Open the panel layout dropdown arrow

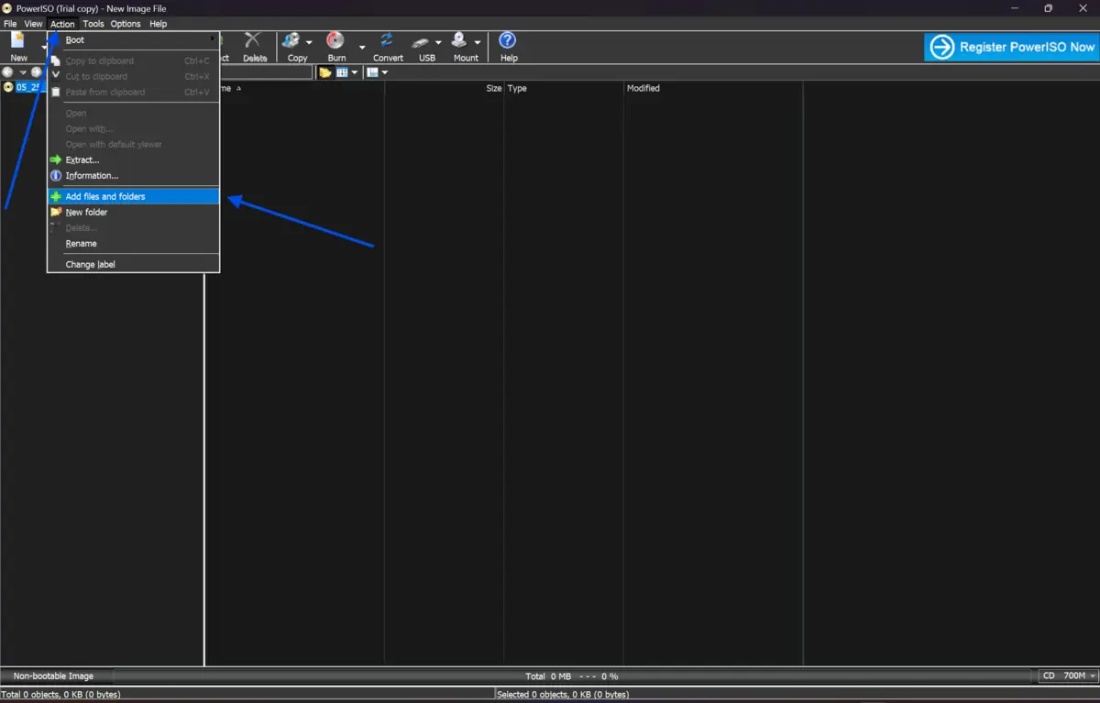point(385,72)
